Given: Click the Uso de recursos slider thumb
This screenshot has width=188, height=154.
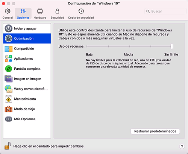Looking at the screenshot, I should pyautogui.click(x=172, y=46).
